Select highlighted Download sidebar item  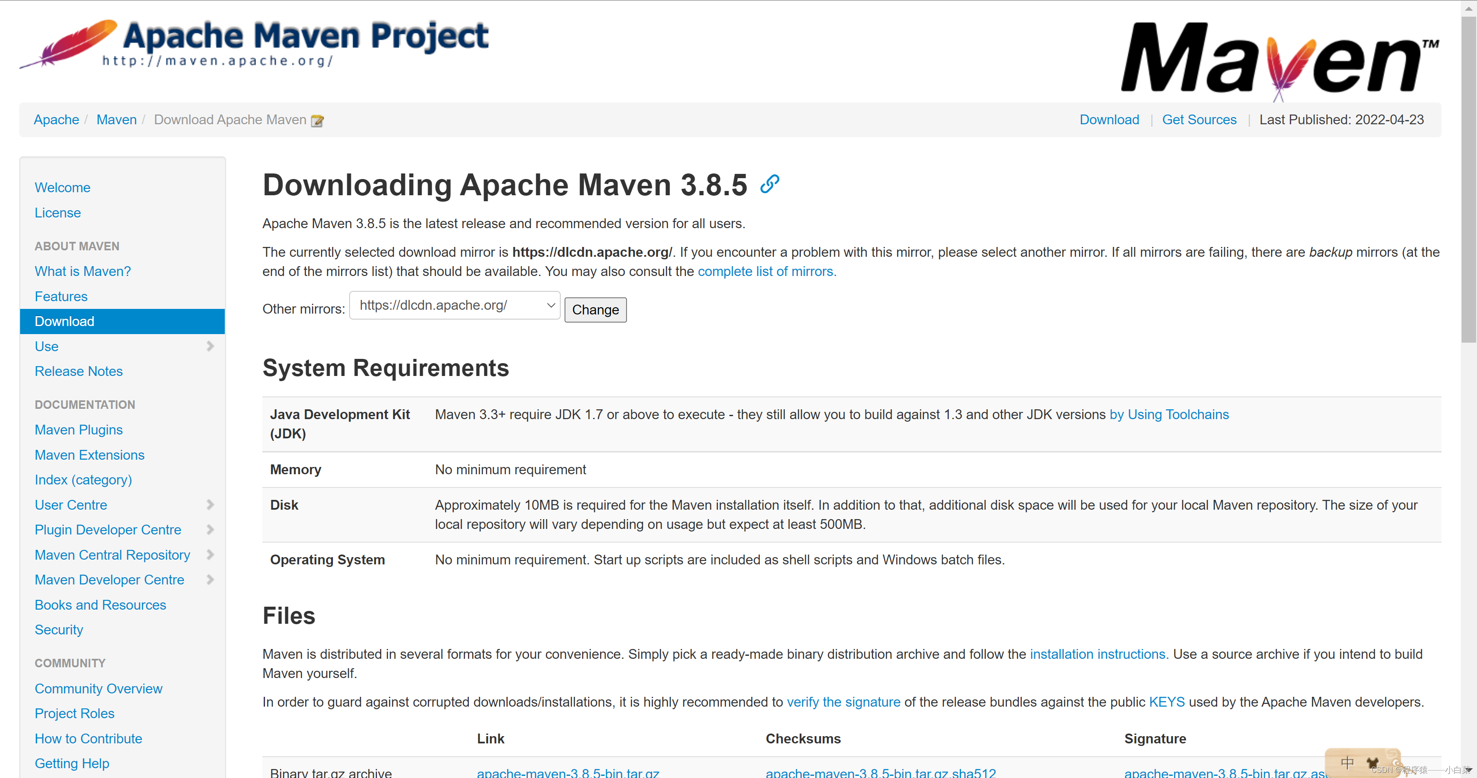point(122,322)
